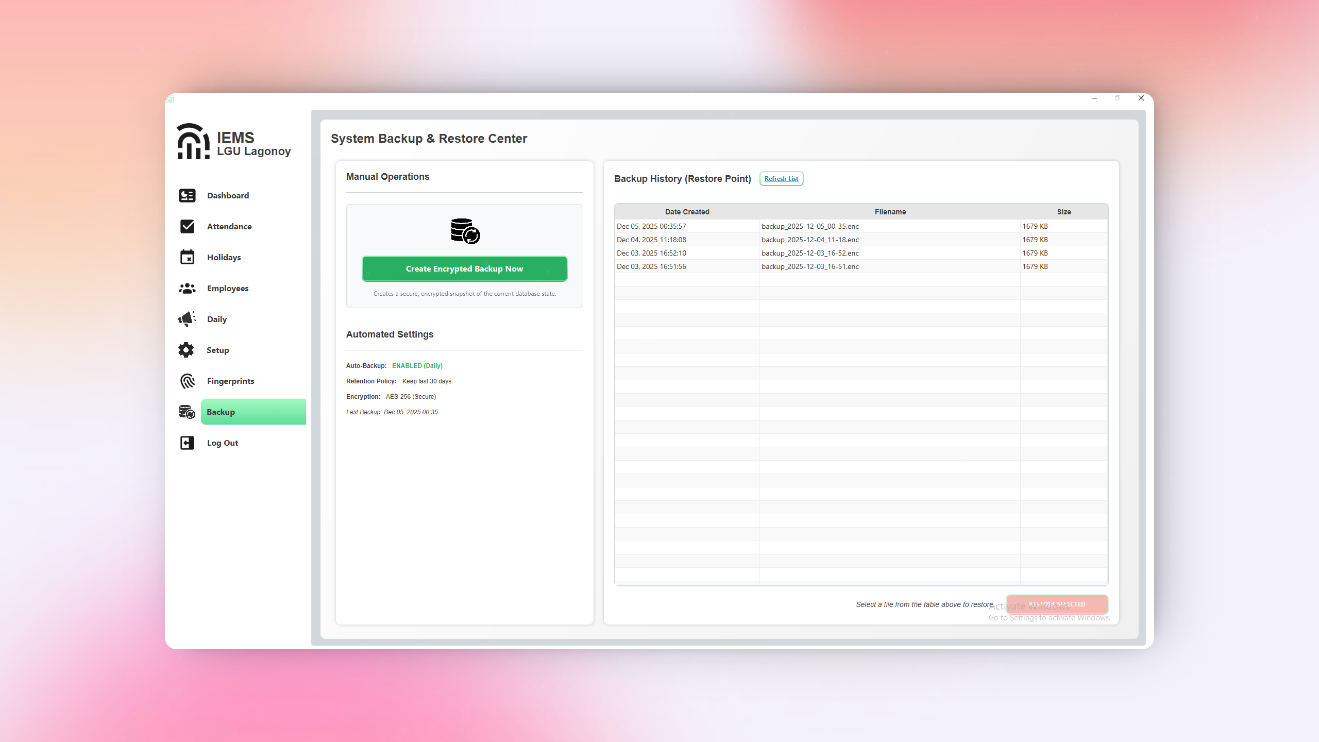Click Select a file from table hint
Screen dimensions: 1319x742
coord(925,604)
